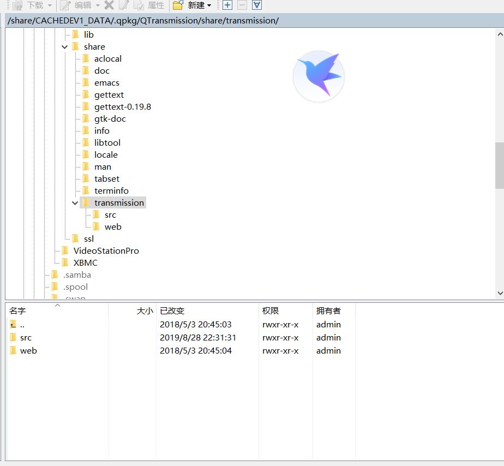Click the blue bird floating icon
The height and width of the screenshot is (466, 504).
click(x=319, y=76)
